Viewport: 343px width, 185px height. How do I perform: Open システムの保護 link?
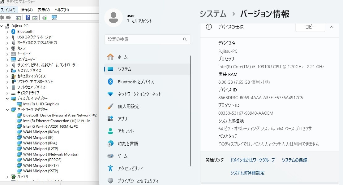tap(294, 160)
